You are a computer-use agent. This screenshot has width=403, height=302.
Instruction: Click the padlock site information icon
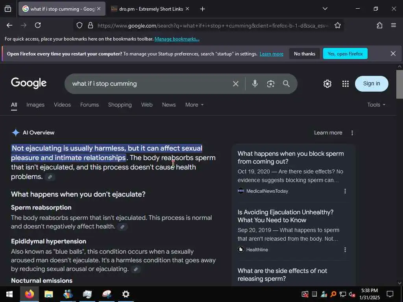pyautogui.click(x=91, y=25)
